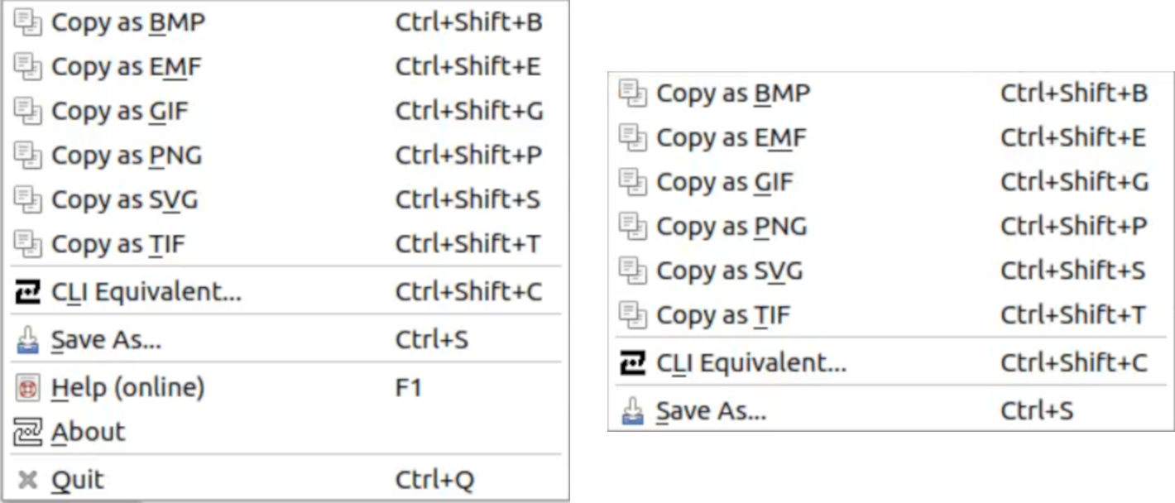The height and width of the screenshot is (503, 1175).
Task: Pick Copy as TIF in the shorter menu
Action: (722, 315)
